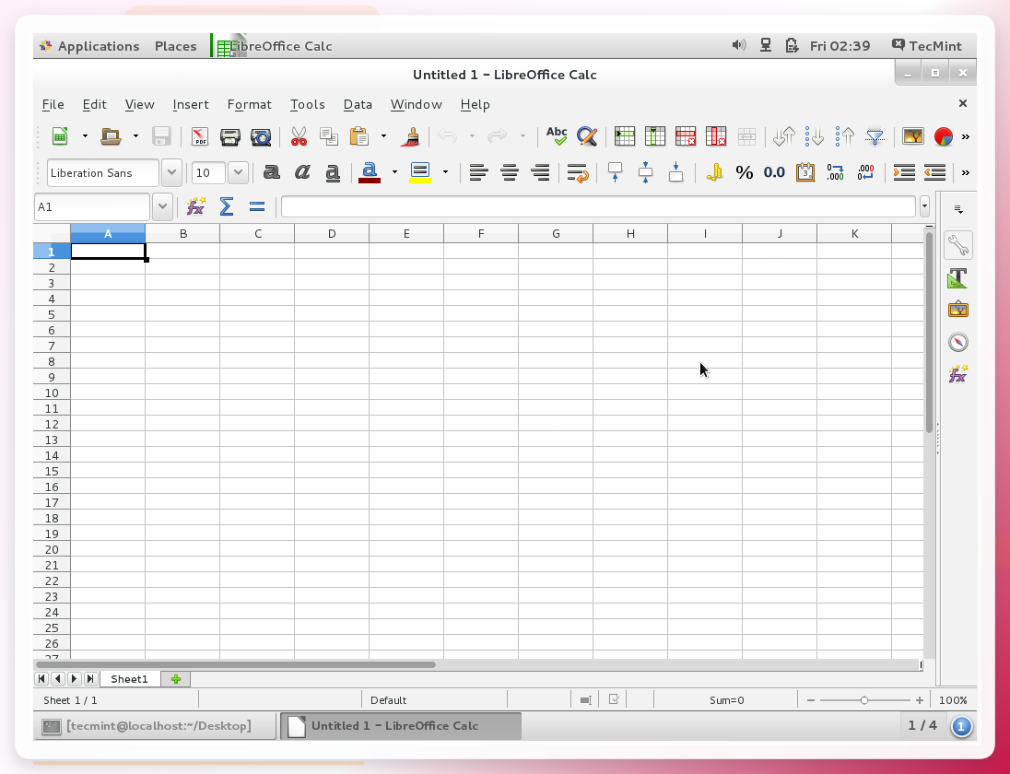The width and height of the screenshot is (1010, 774).
Task: Copy the selection
Action: [329, 136]
